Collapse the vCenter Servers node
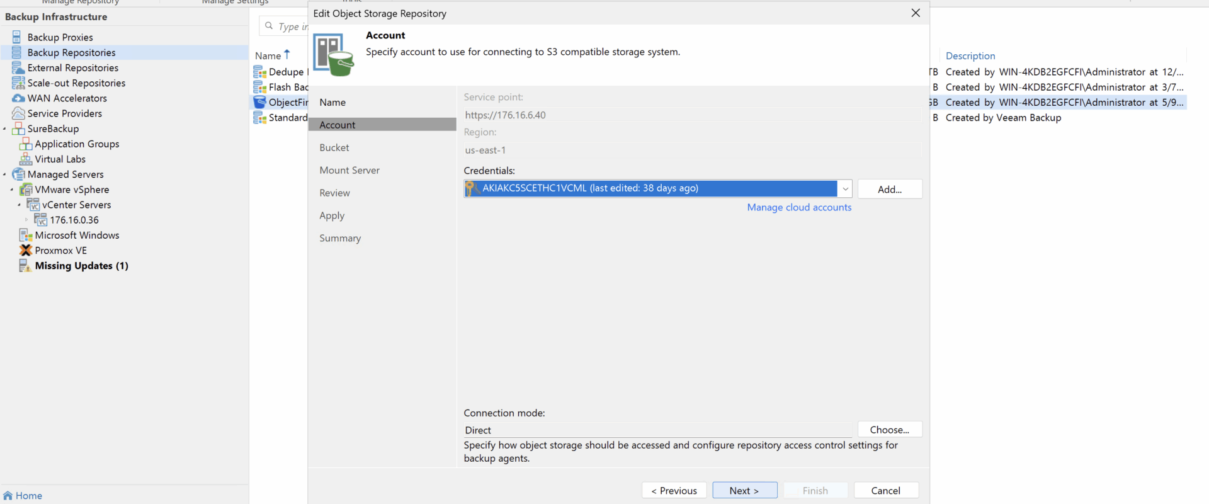The height and width of the screenshot is (504, 1209). (20, 205)
